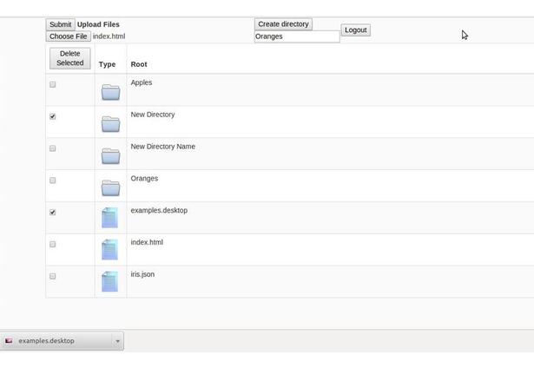
Task: Tick the iris.json row checkbox
Action: pos(52,276)
